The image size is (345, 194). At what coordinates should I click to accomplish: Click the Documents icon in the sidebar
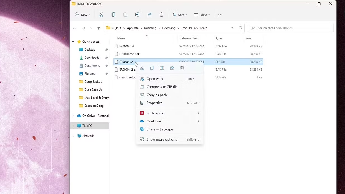point(81,66)
